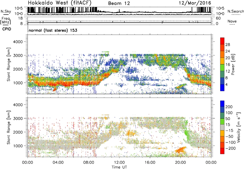Click the red bottom of velocity colorbar
Viewport: 244px width, 169px height.
(x=222, y=151)
